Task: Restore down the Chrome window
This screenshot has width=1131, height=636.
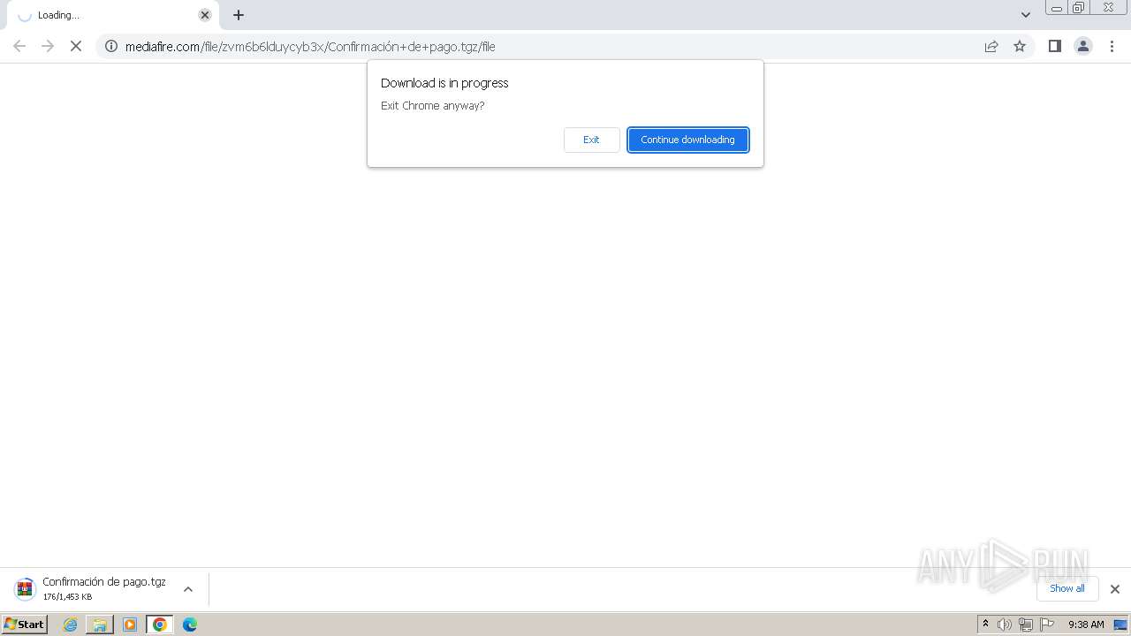Action: click(x=1079, y=8)
